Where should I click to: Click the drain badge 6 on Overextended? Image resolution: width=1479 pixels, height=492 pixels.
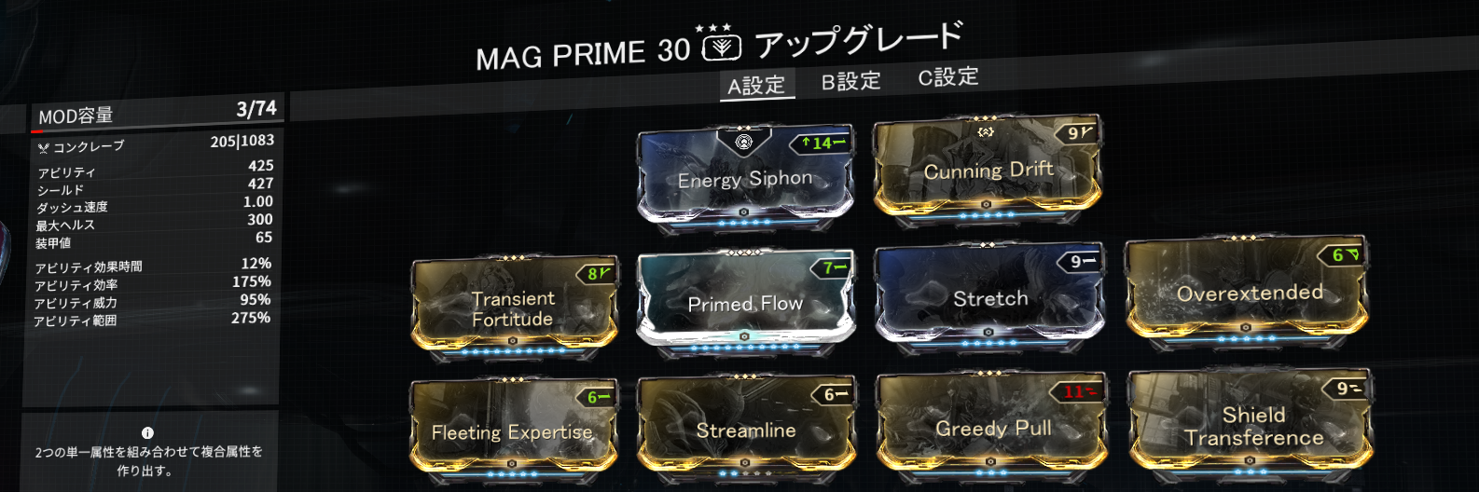pyautogui.click(x=1344, y=253)
